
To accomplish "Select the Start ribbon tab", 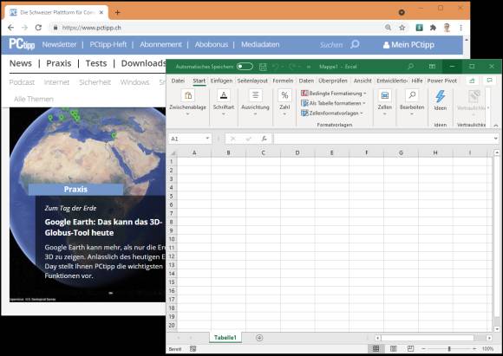I will click(199, 81).
